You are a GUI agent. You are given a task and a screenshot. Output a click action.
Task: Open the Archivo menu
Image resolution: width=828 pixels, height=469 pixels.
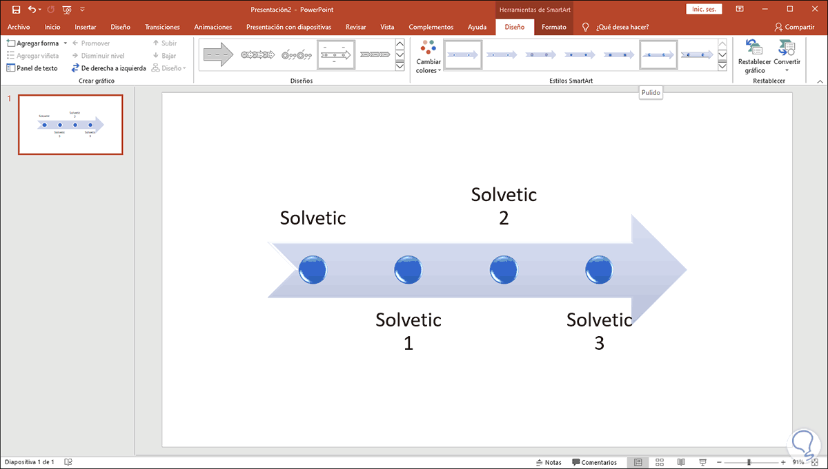[x=19, y=27]
